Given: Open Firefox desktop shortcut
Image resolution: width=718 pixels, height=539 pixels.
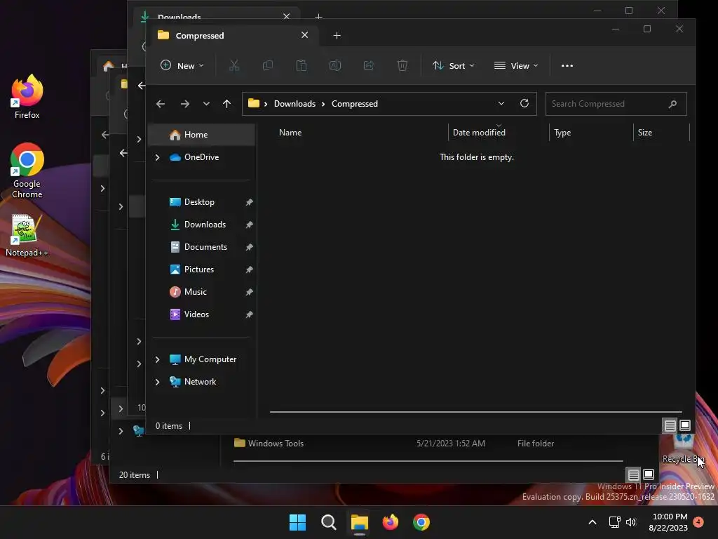Looking at the screenshot, I should pos(27,97).
